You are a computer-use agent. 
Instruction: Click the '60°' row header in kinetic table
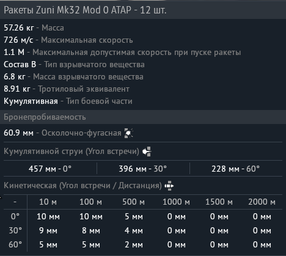tap(15, 244)
